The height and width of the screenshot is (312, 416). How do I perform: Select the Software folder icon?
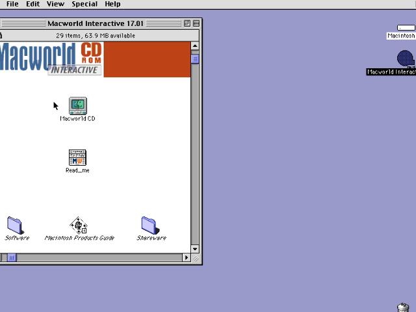pyautogui.click(x=15, y=226)
